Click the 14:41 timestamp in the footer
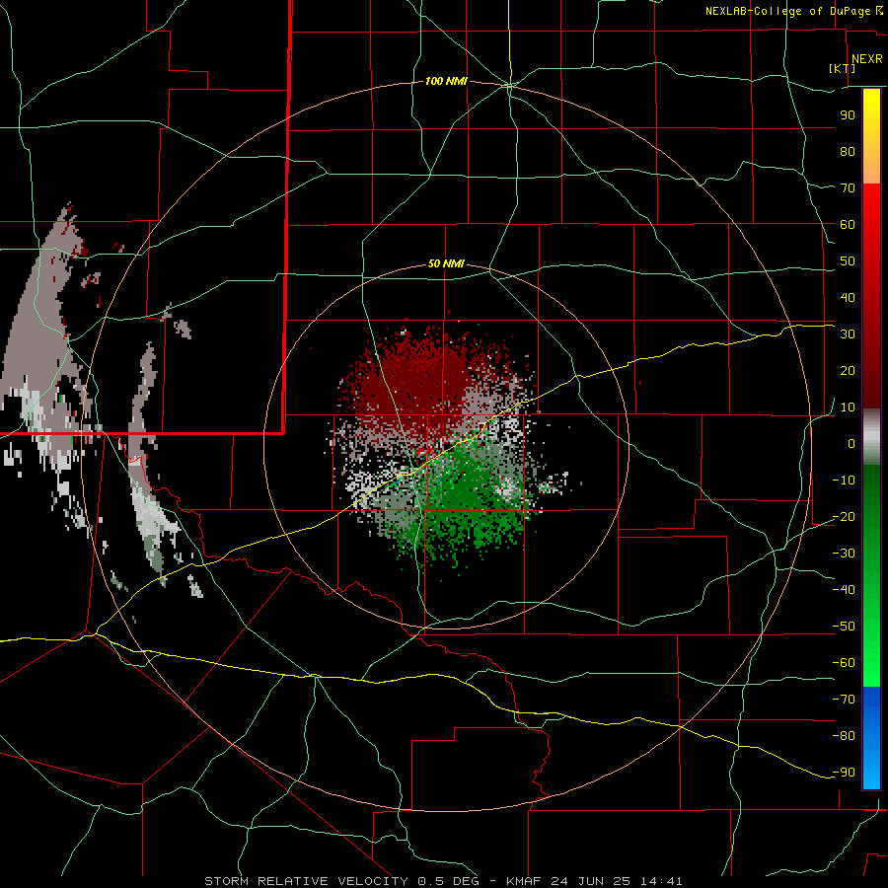Screen dimensions: 888x888 click(x=661, y=881)
